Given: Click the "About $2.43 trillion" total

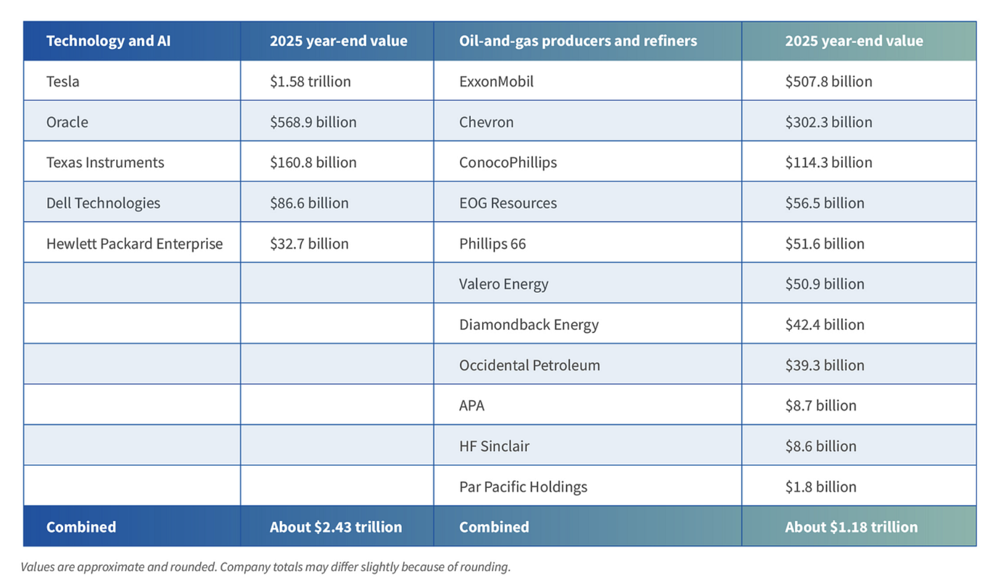Looking at the screenshot, I should coord(336,526).
